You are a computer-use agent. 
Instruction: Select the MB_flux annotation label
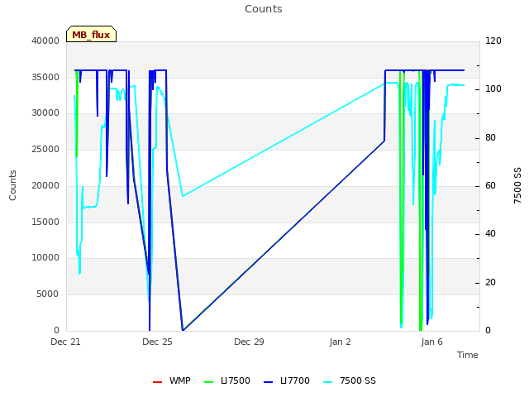[91, 35]
